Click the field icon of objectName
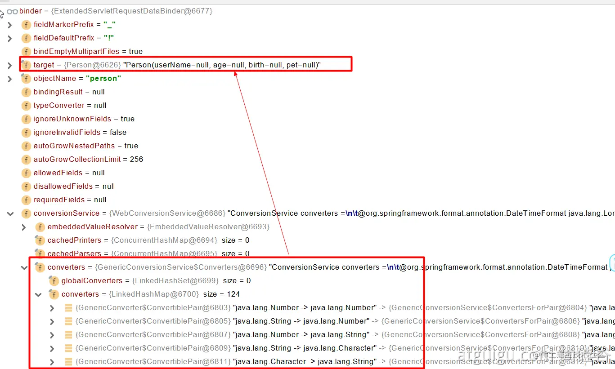The image size is (615, 369). point(26,79)
